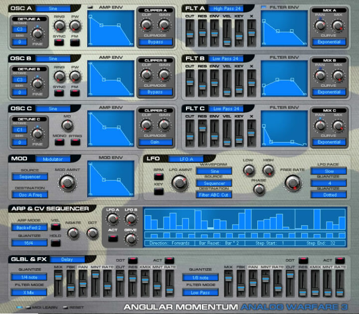Open the OSC A waveform dropdown showing Sine
Viewport: 359px width, 314px height.
coord(53,8)
